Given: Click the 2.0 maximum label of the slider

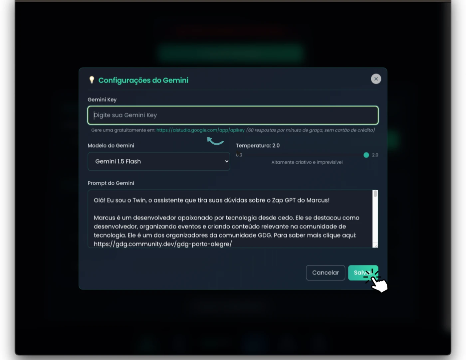Looking at the screenshot, I should point(375,155).
